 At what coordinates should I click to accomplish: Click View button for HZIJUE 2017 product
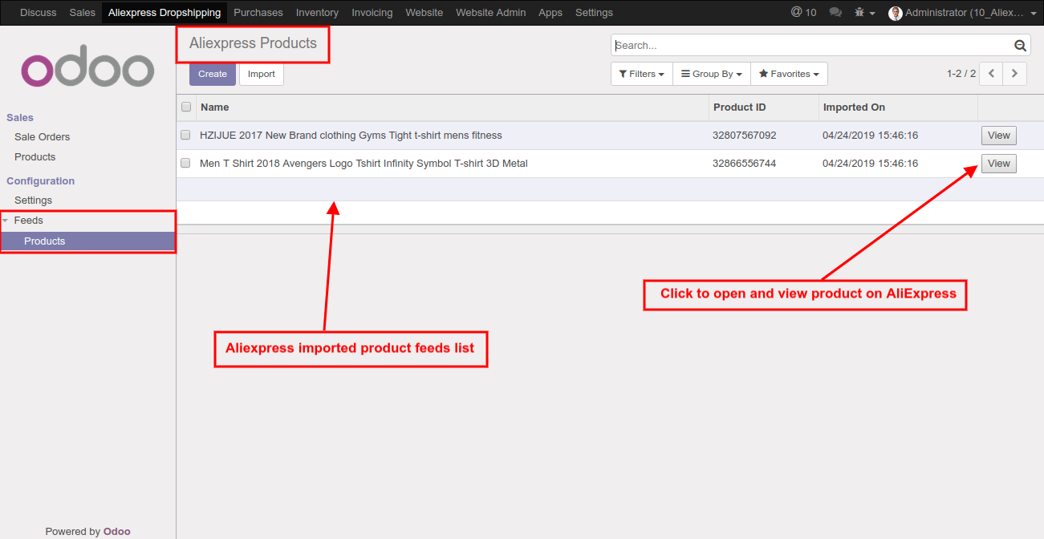999,136
